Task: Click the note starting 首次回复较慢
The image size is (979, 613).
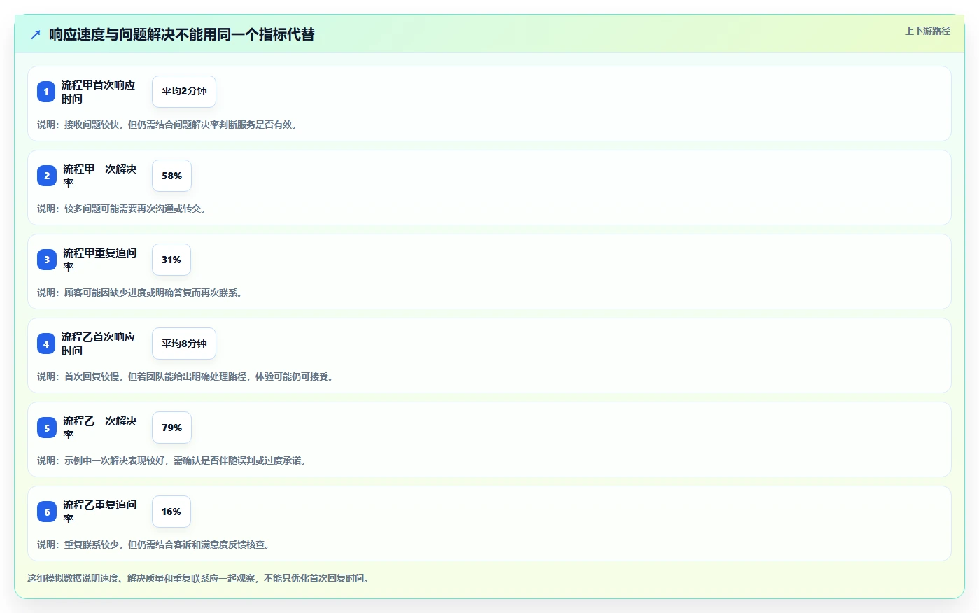Action: [x=187, y=376]
